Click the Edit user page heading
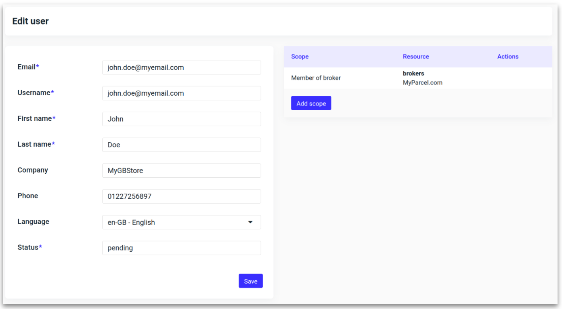 (x=30, y=21)
